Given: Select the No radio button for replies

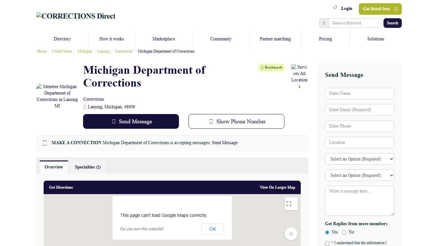Looking at the screenshot, I should [x=344, y=232].
